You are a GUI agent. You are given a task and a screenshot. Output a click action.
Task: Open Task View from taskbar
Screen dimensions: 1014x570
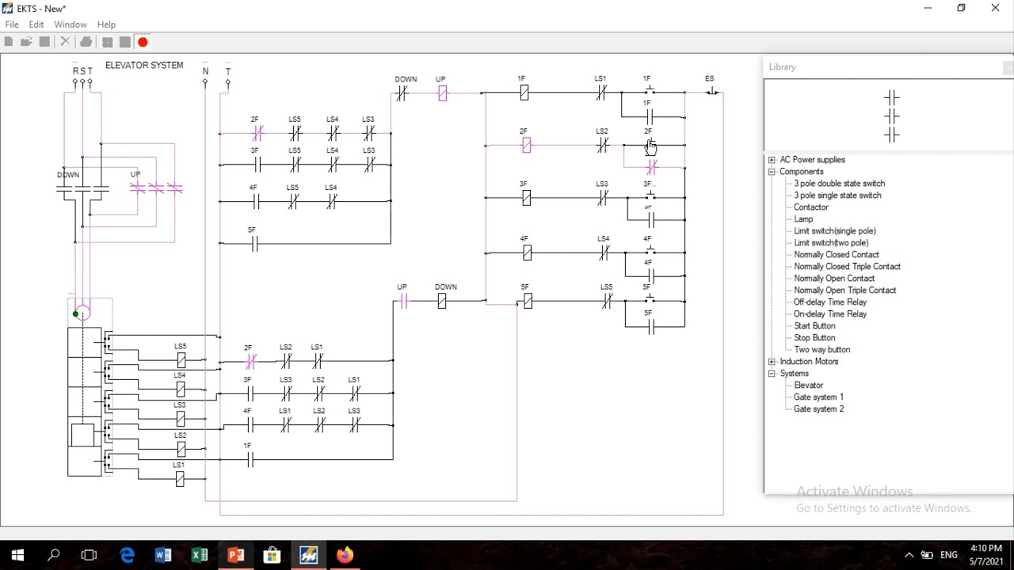tap(89, 555)
